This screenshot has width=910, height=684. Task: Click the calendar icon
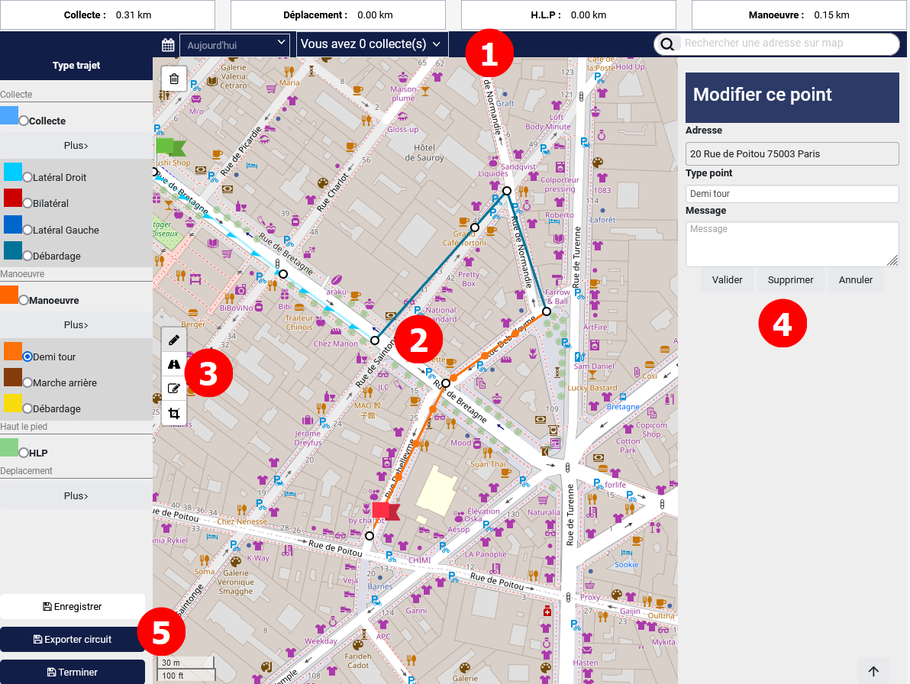[x=168, y=45]
